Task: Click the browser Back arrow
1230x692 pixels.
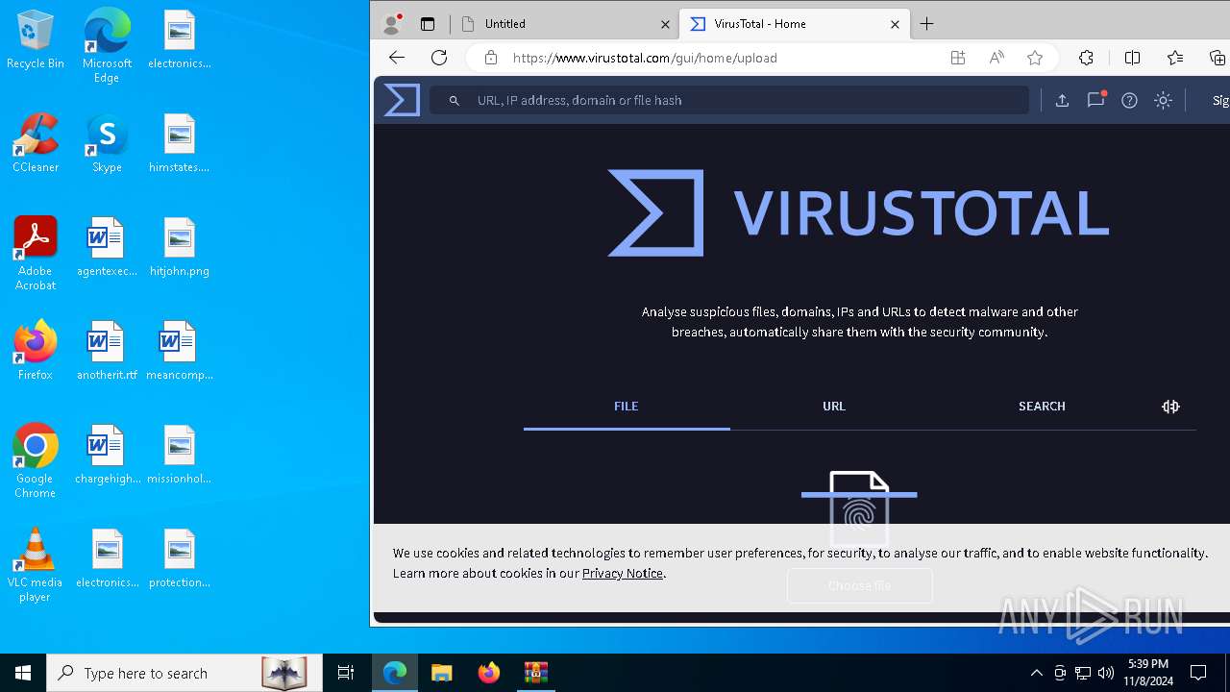Action: click(x=397, y=58)
